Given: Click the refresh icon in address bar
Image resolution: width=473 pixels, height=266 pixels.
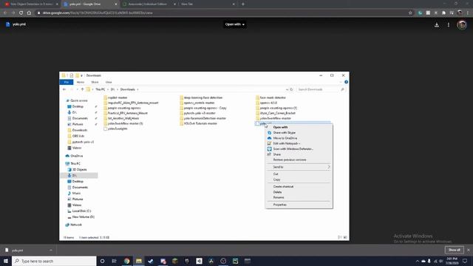Looking at the screenshot, I should [291, 89].
